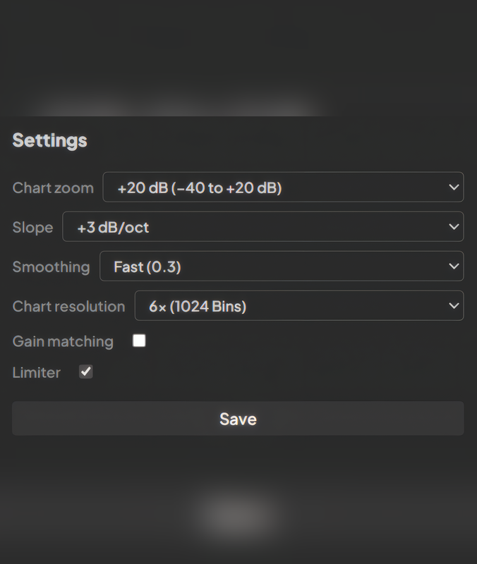Uncheck the Limiter option's checkmark
Image resolution: width=477 pixels, height=564 pixels.
pyautogui.click(x=85, y=372)
